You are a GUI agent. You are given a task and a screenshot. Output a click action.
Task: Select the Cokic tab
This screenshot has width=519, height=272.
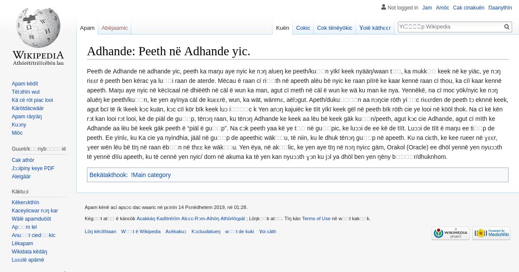pyautogui.click(x=303, y=28)
